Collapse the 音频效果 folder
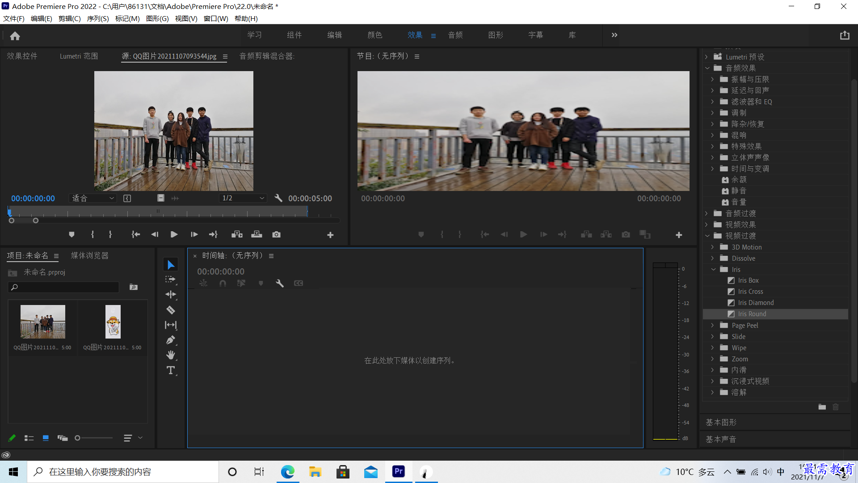This screenshot has width=858, height=483. coord(707,68)
